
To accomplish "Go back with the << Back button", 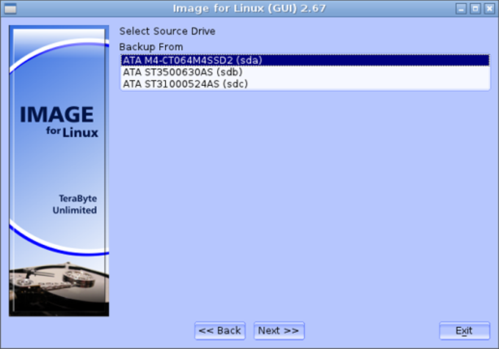I will 220,331.
